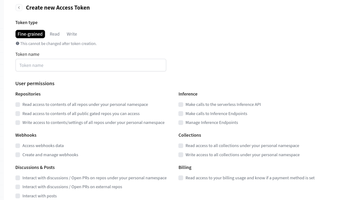Select the Fine-grained token type

tap(30, 34)
